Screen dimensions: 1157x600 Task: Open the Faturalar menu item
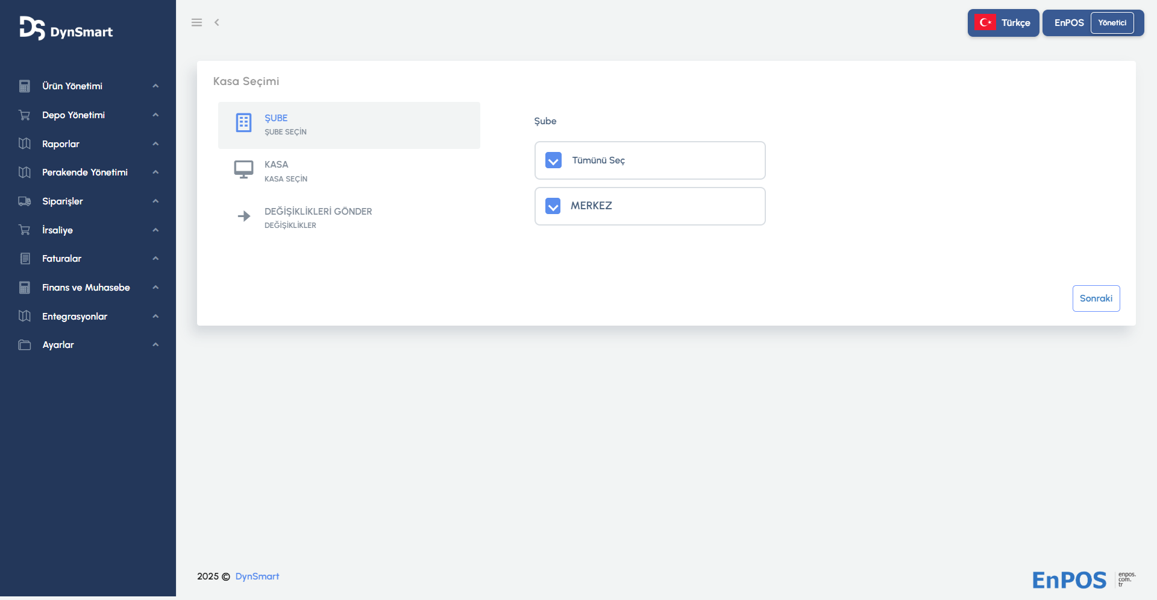pyautogui.click(x=61, y=259)
